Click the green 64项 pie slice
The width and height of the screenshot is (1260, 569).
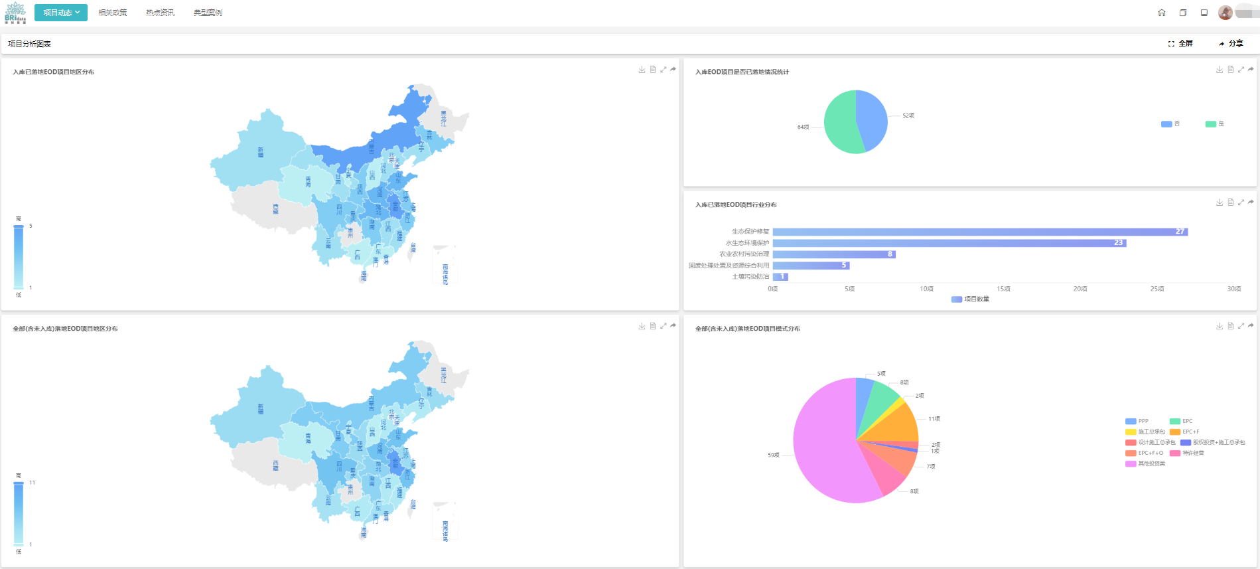(840, 123)
